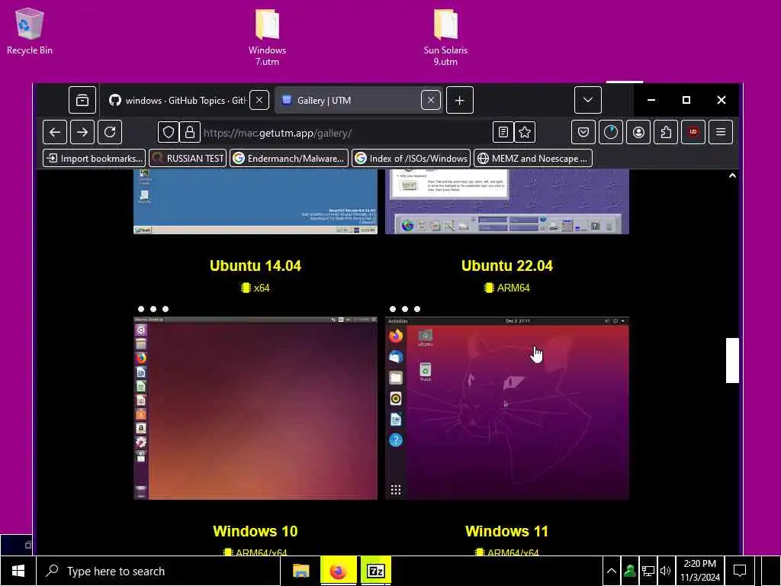Open Ubuntu 22.04 gallery heading

click(506, 266)
